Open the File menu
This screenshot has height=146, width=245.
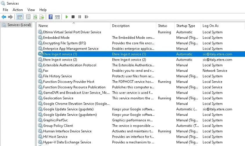click(x=6, y=10)
